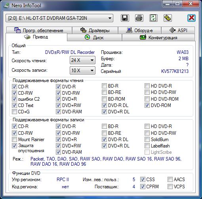The image size is (202, 199).
Task: Toggle DVD+R DL checkbox in write formats
Action: pos(104,146)
